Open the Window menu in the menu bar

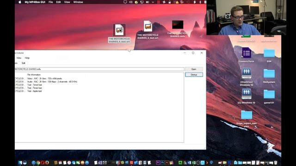click(x=78, y=2)
